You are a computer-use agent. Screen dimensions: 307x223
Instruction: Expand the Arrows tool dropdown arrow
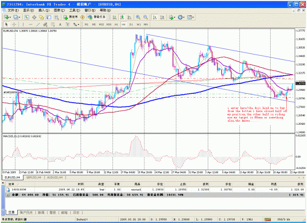79,25
